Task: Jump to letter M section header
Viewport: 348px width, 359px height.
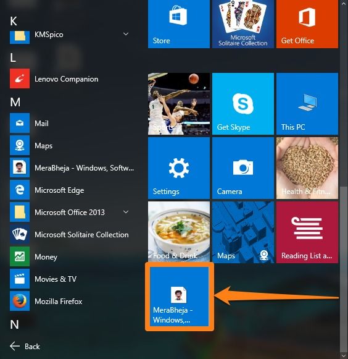Action: tap(15, 102)
